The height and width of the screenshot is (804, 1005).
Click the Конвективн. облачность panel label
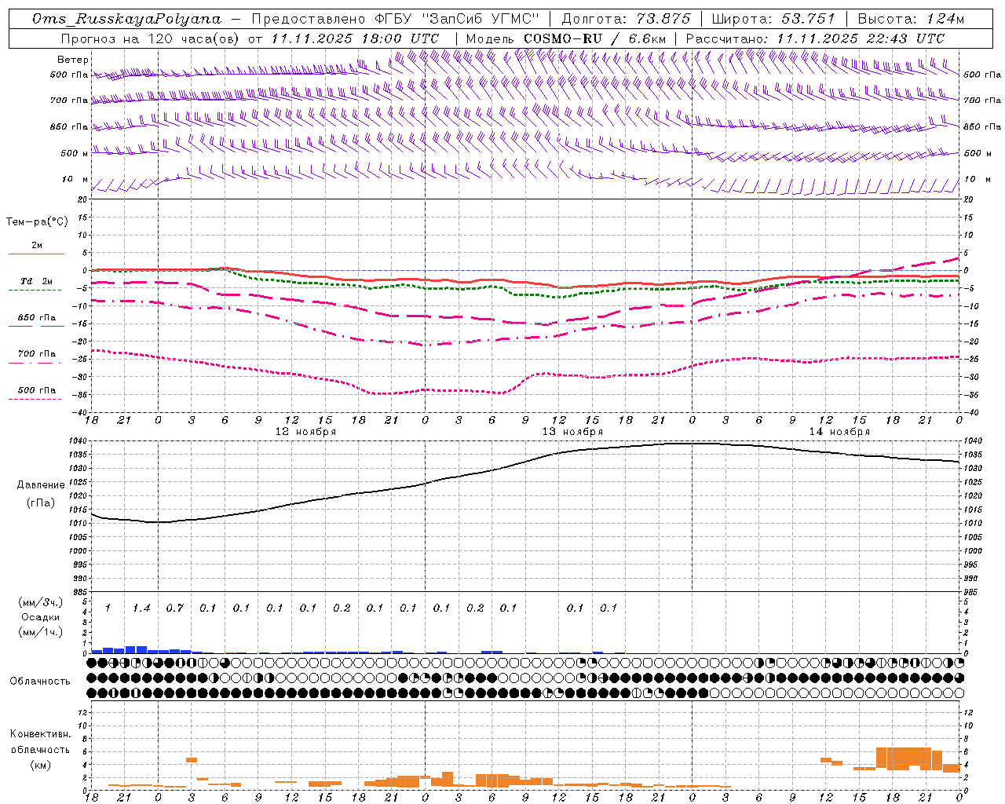click(40, 749)
